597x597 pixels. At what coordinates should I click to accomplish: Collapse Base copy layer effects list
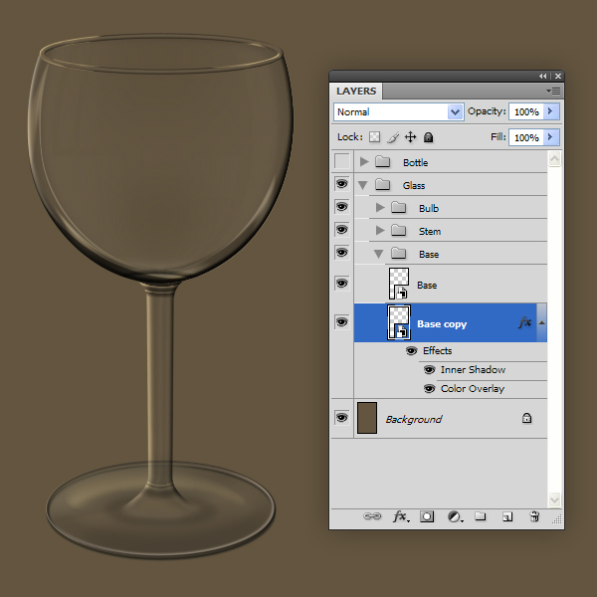[x=541, y=322]
